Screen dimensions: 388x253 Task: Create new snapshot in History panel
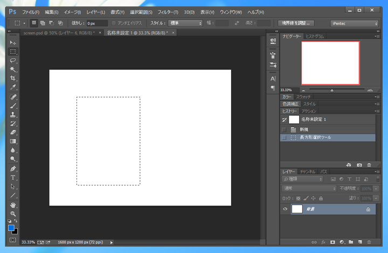[359, 165]
